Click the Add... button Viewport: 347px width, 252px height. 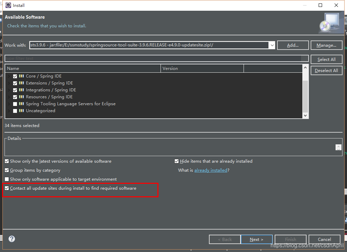(x=293, y=45)
